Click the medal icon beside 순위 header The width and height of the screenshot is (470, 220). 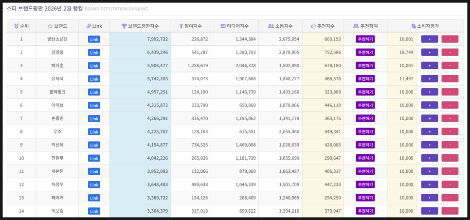(16, 26)
